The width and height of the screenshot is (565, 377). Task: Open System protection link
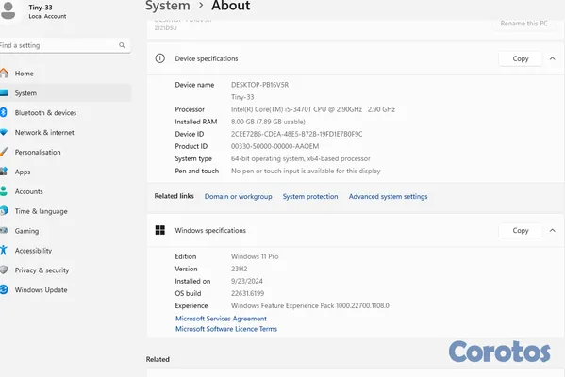(310, 197)
